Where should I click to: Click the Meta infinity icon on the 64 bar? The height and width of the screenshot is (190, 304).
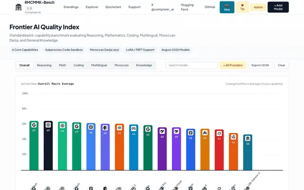click(133, 129)
